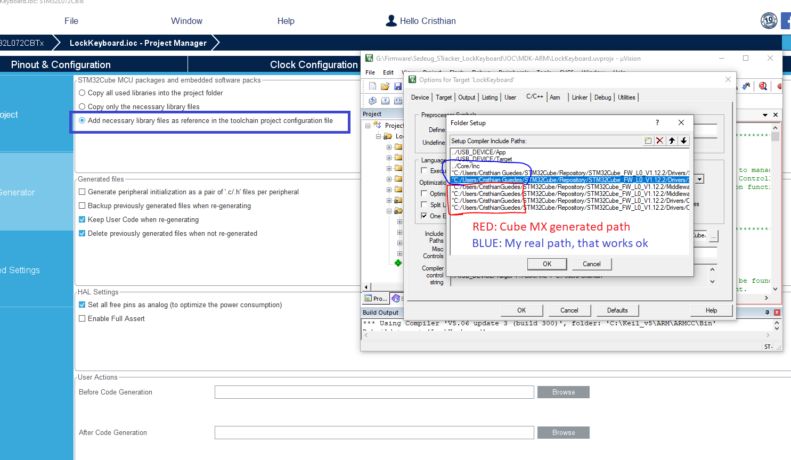Viewport: 791px width, 460px height.
Task: Open the Project panel dropdown arrow
Action: click(x=765, y=114)
